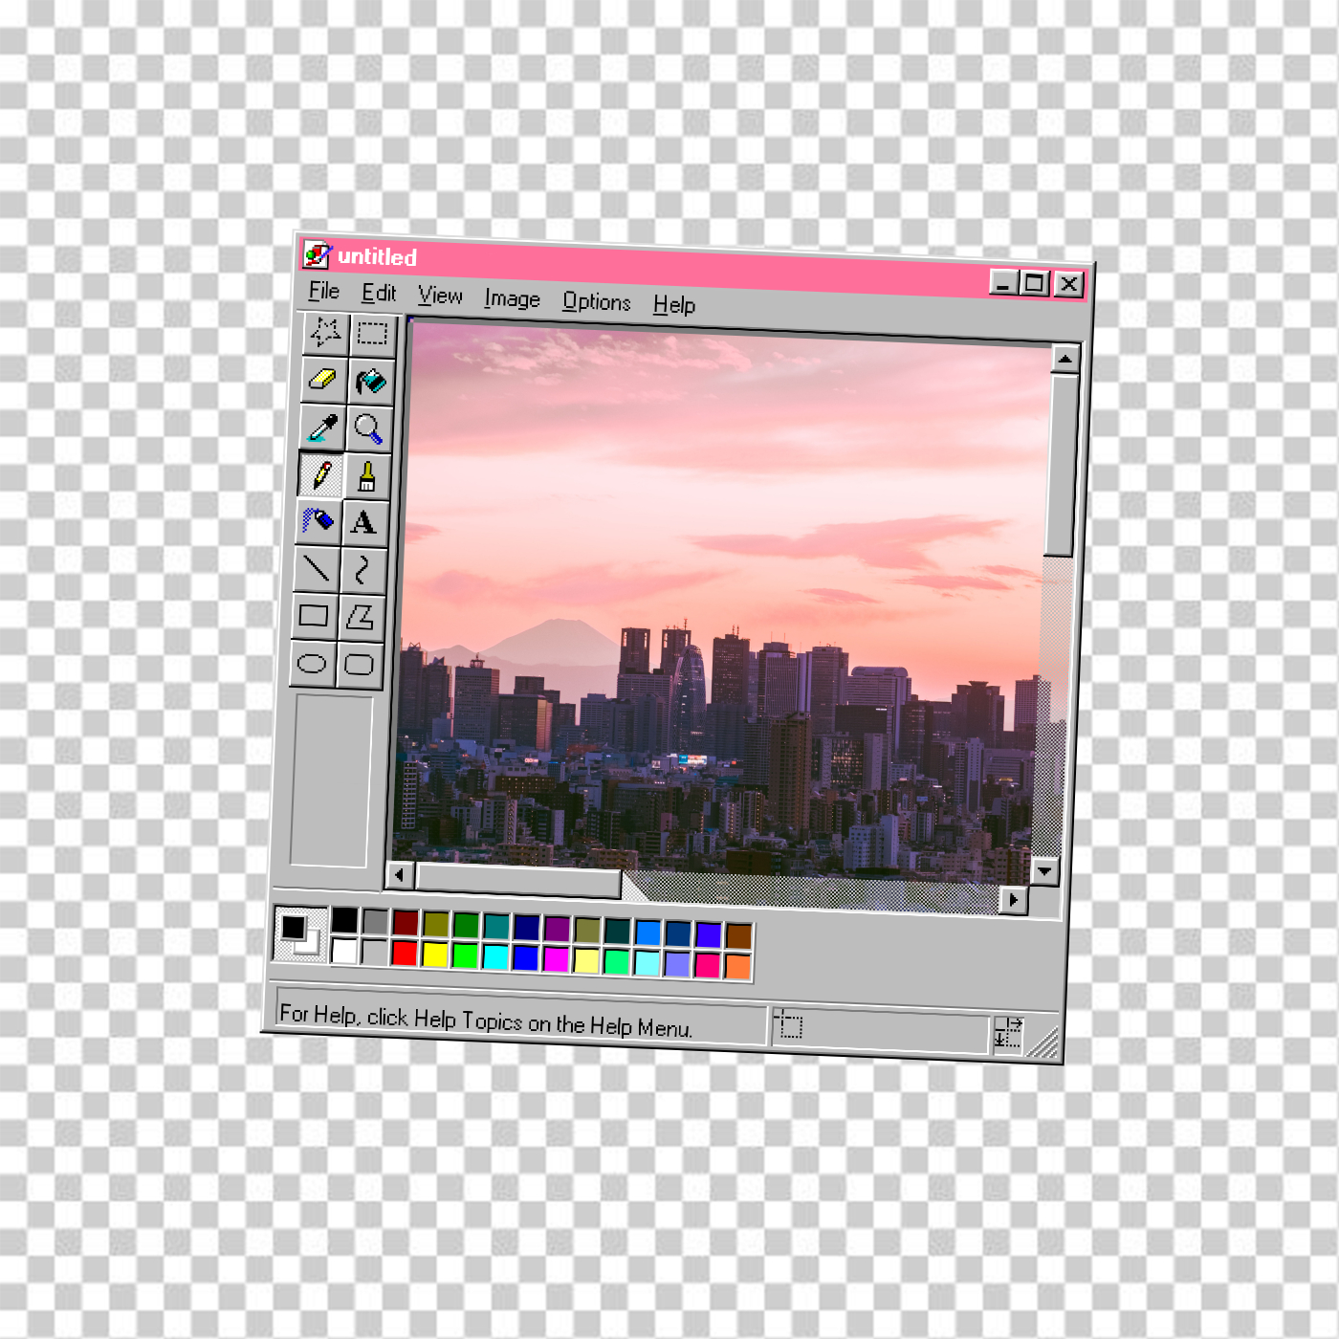Pick the Fill With Color bucket
This screenshot has width=1339, height=1339.
[x=370, y=382]
